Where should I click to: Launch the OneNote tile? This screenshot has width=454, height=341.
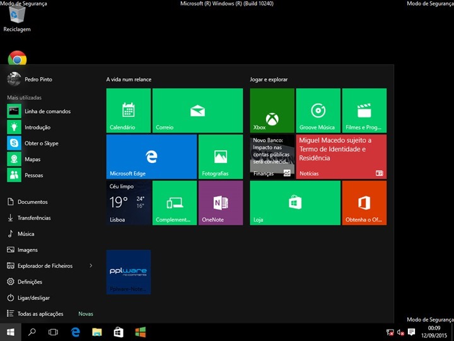[x=221, y=203]
